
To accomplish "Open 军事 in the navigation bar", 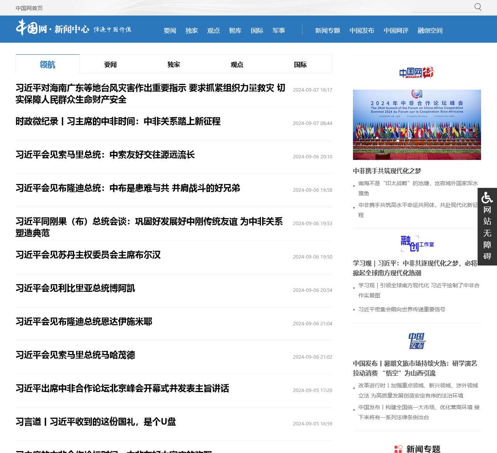I will coord(279,30).
